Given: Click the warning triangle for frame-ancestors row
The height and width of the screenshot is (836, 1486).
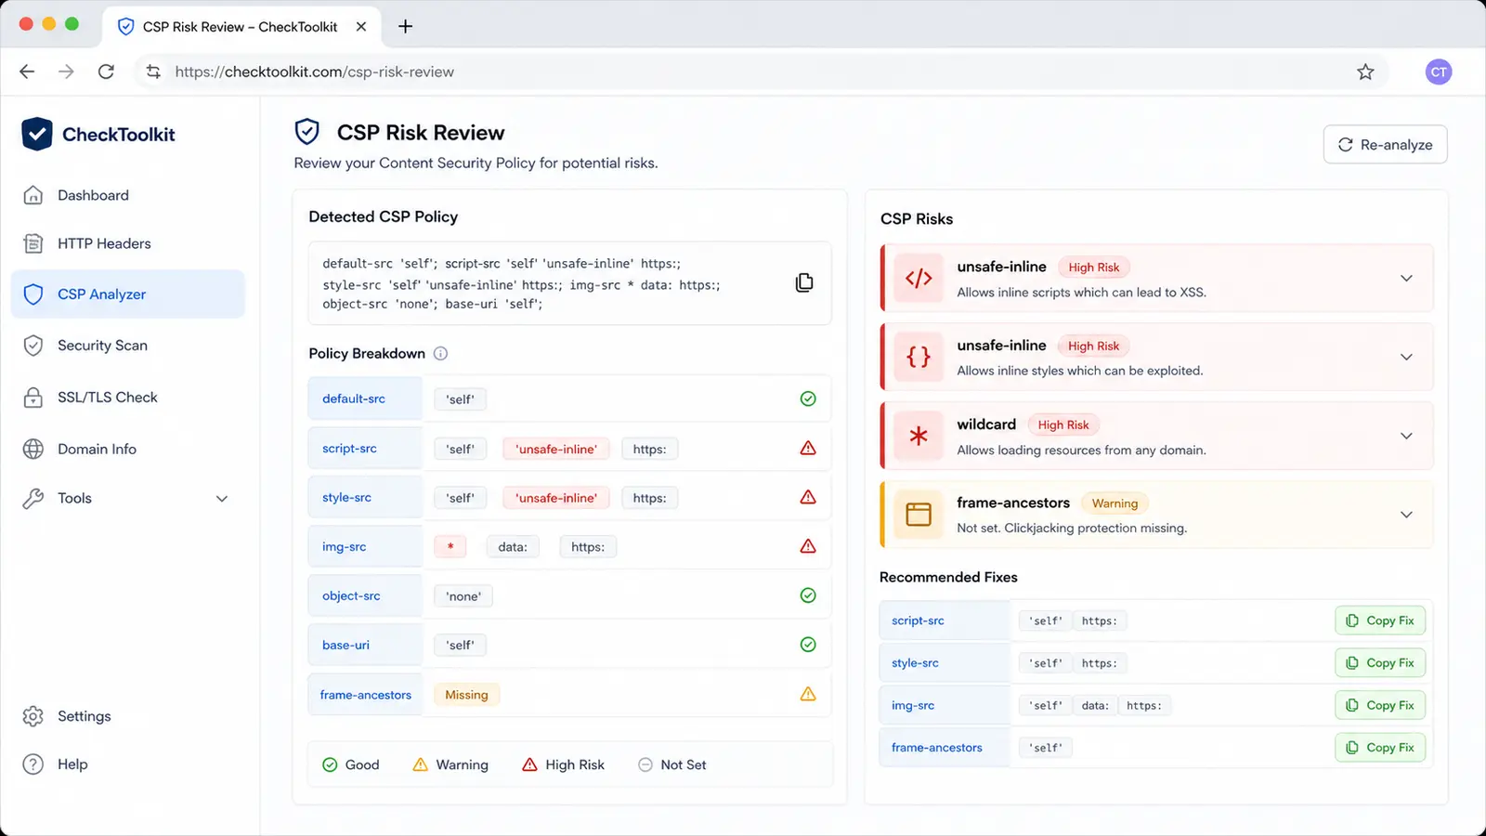Looking at the screenshot, I should click(x=808, y=694).
